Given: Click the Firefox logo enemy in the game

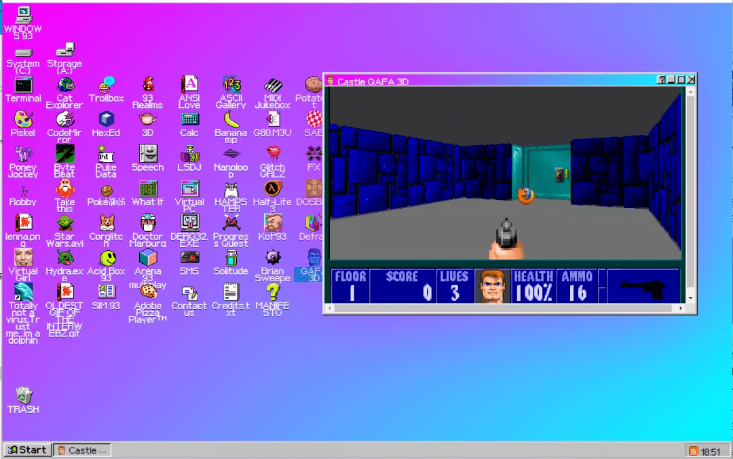Looking at the screenshot, I should tap(525, 196).
